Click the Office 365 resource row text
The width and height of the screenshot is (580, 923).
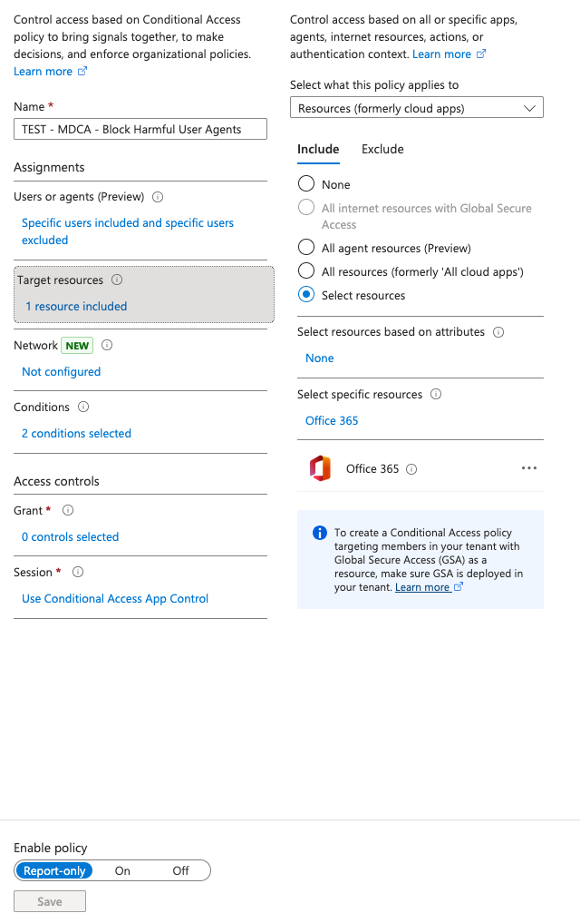(372, 468)
